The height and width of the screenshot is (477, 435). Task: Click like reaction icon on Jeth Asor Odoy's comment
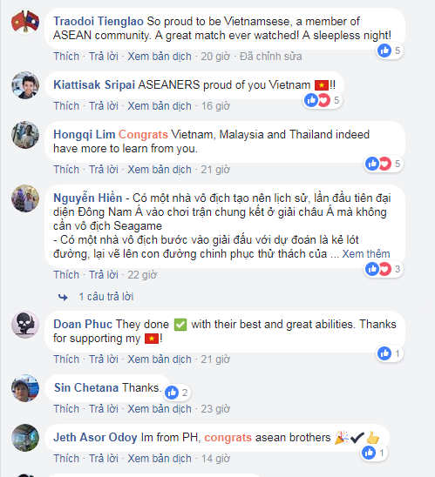click(369, 453)
